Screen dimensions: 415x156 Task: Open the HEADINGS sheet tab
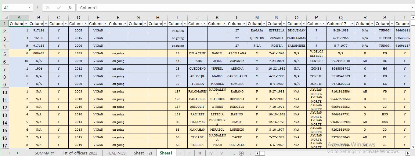[x=116, y=153]
